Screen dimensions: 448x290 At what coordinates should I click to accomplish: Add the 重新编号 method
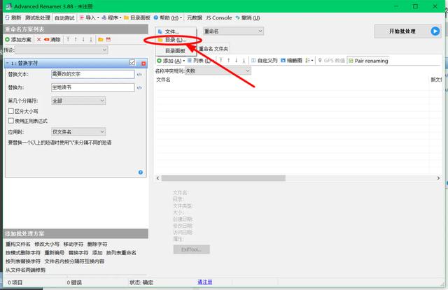[55, 253]
